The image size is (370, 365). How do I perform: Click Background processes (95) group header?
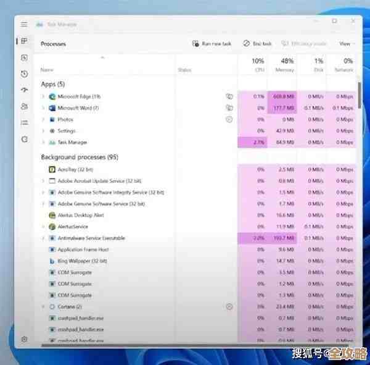pos(80,157)
